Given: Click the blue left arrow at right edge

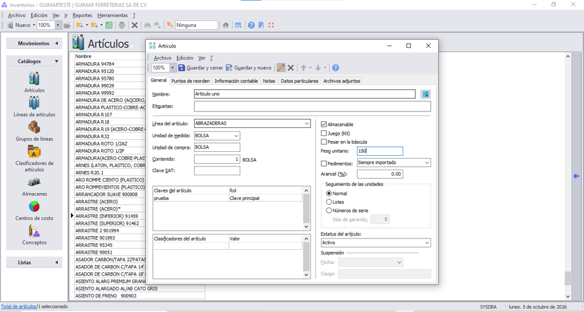Looking at the screenshot, I should 576,176.
